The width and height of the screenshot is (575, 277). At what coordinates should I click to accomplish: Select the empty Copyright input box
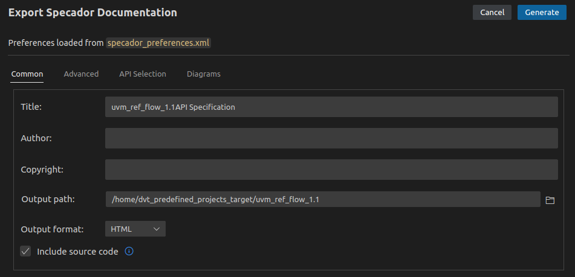(x=331, y=170)
